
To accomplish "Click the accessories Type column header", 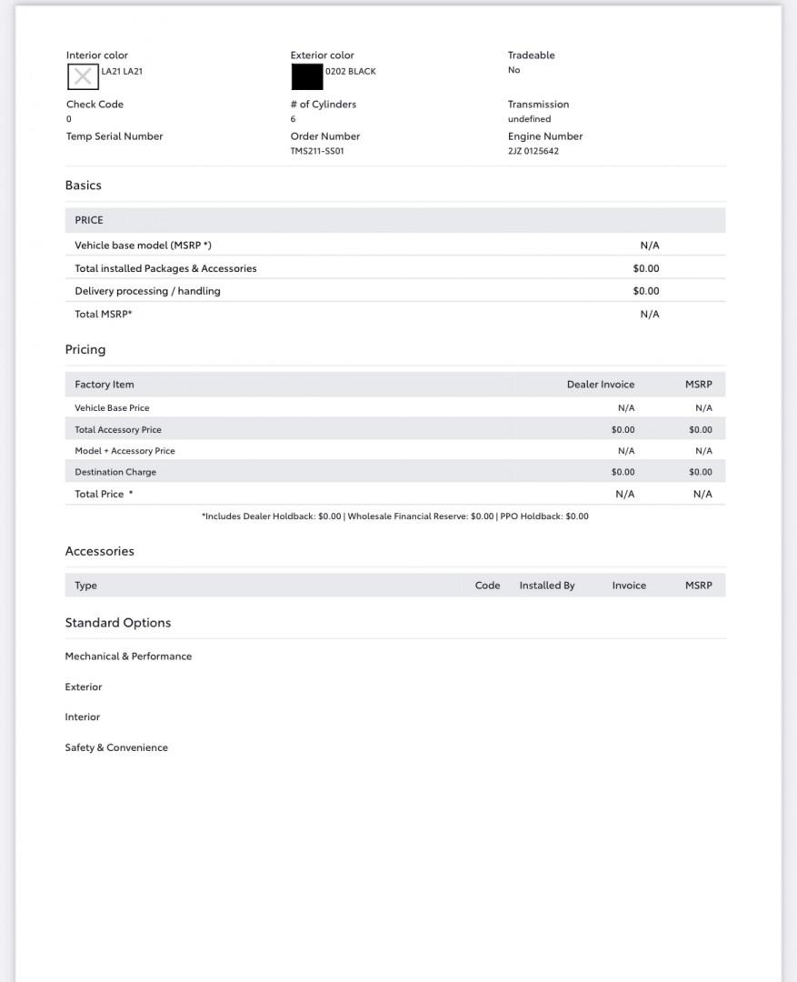I will (85, 586).
